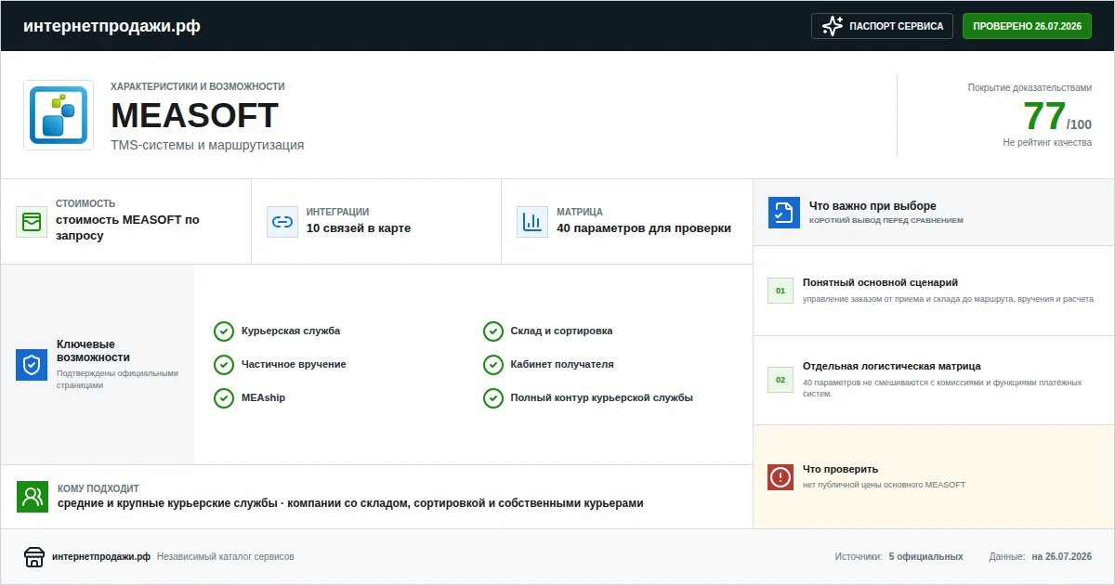Go to интернетпродажи.рф header logo text
This screenshot has width=1115, height=585.
(111, 26)
